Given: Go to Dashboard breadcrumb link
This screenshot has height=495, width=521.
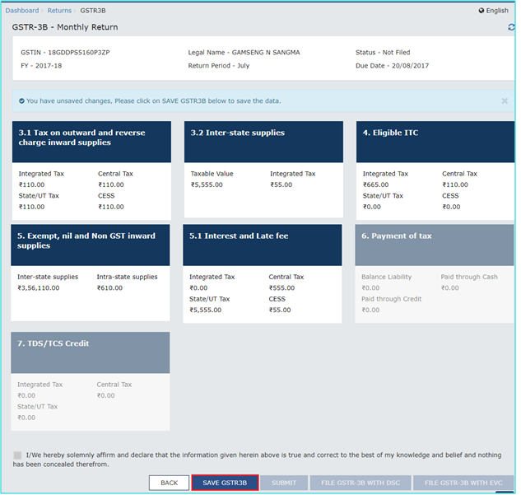Looking at the screenshot, I should coord(22,11).
